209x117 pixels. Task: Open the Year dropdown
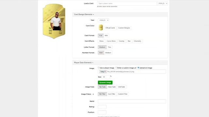click(x=103, y=20)
